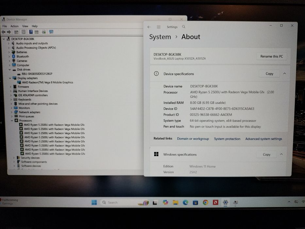Viewport: 305px width, 229px height.
Task: Click Scan for hardware changes monitor icon
Action: tap(51, 32)
